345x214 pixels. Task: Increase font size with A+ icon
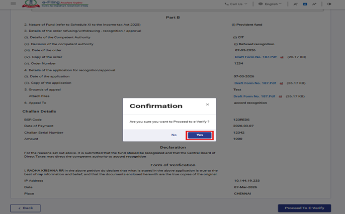314,4
